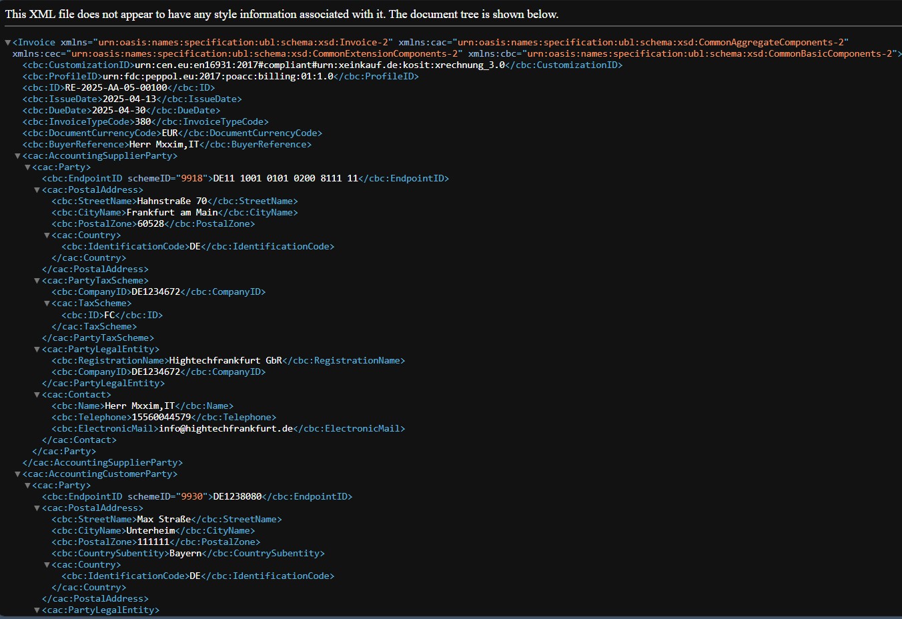Collapse the PartyTaxScheme node
902x619 pixels.
coord(37,281)
